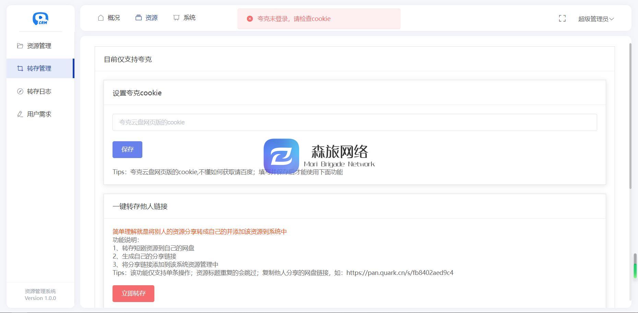Image resolution: width=638 pixels, height=313 pixels.
Task: Open 用户需求 sidebar item
Action: click(x=40, y=114)
